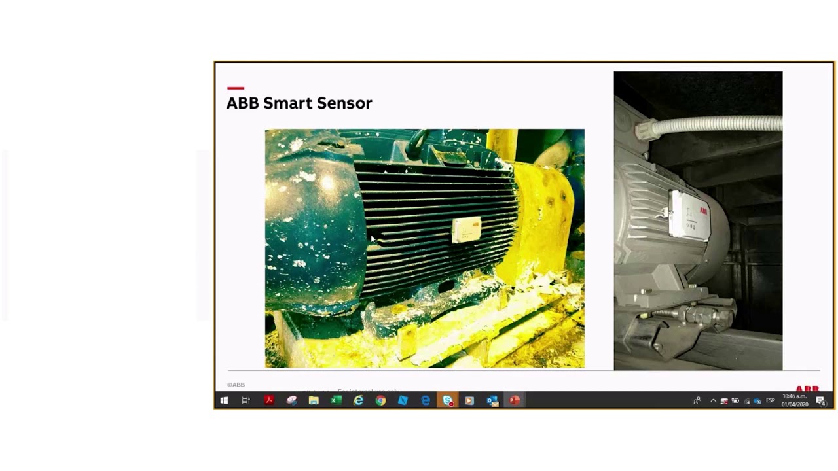Viewport: 838px width, 471px height.
Task: Open Wi-Fi network icon in tray
Action: [x=747, y=401]
